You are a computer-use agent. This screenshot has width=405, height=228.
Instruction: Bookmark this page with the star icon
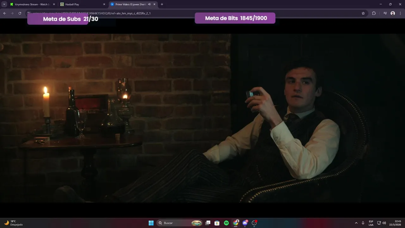click(x=363, y=13)
